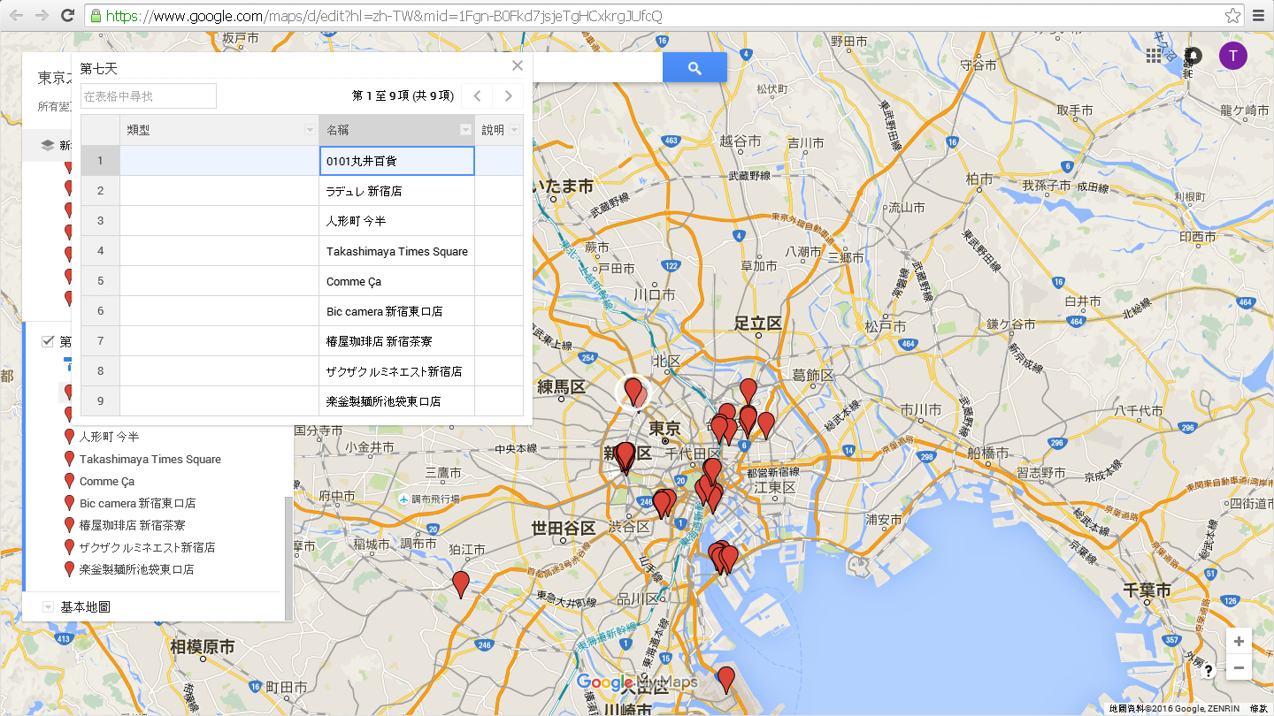
Task: Expand the 基本地圖 base map section
Action: click(x=49, y=607)
